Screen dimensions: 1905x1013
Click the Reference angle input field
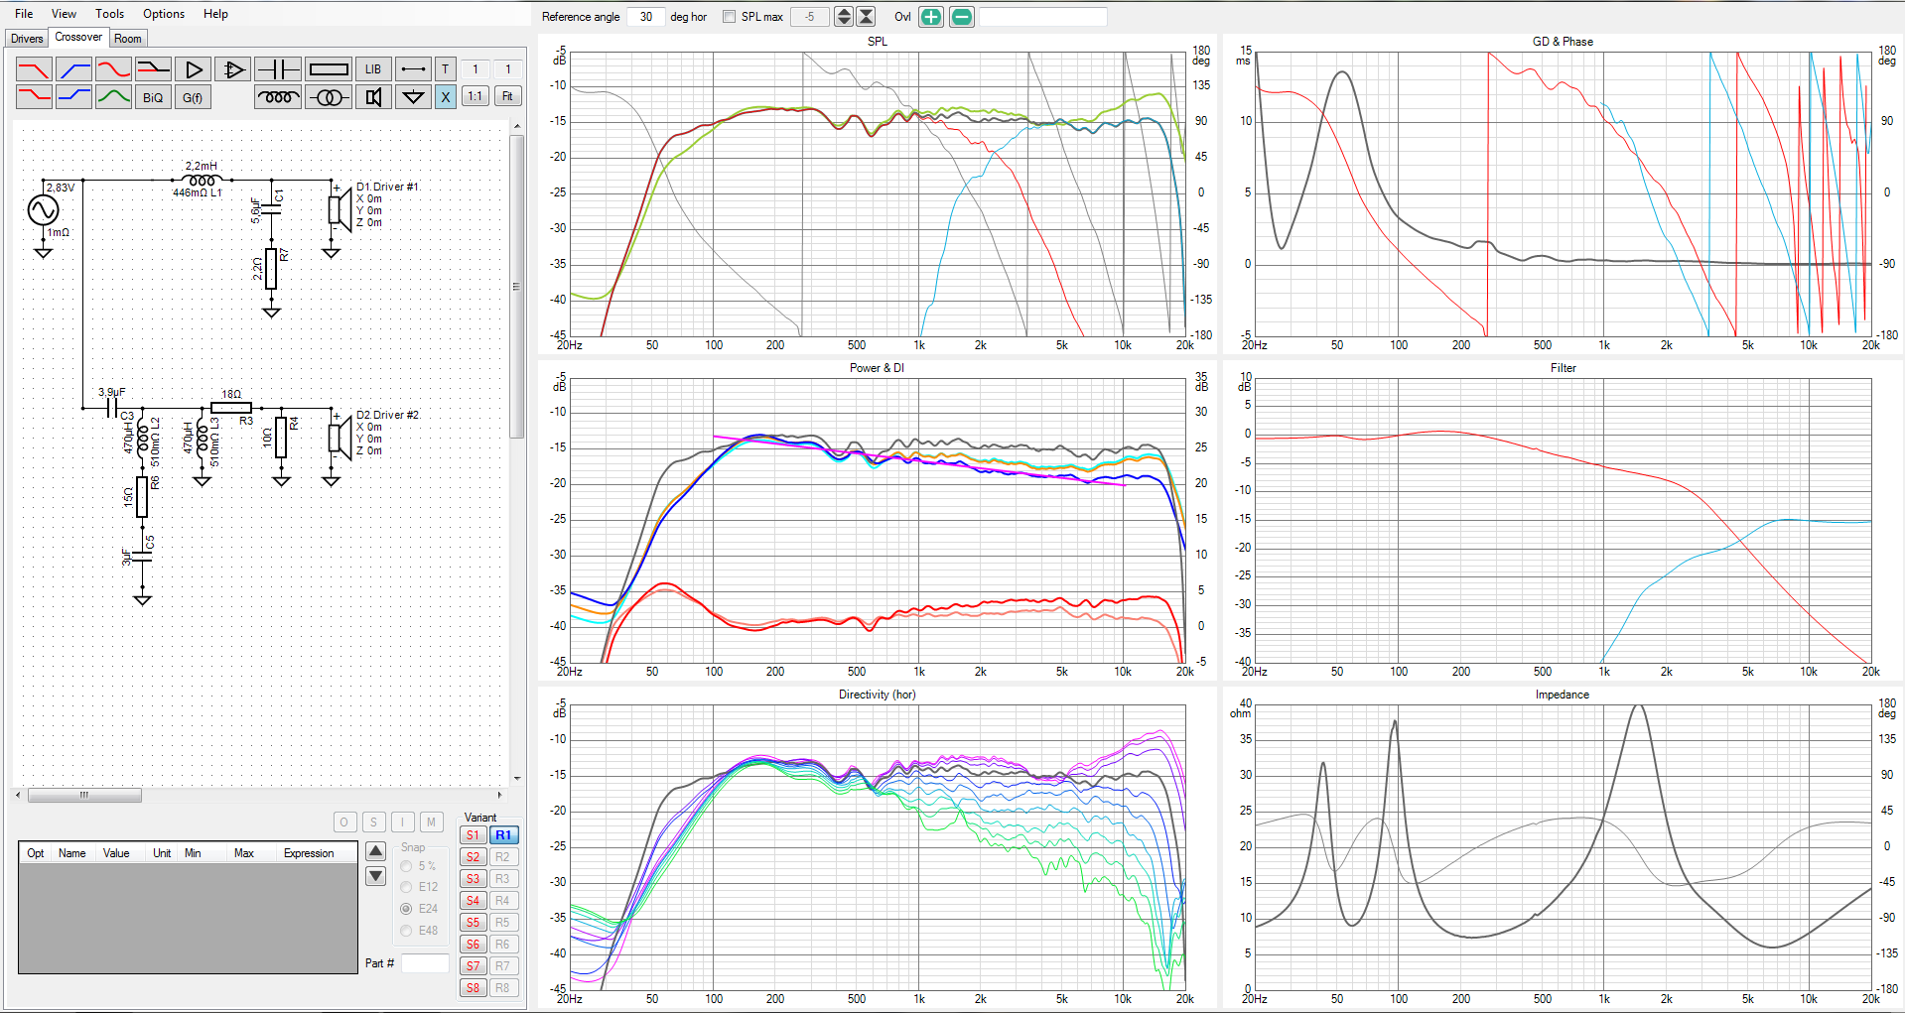pos(646,17)
